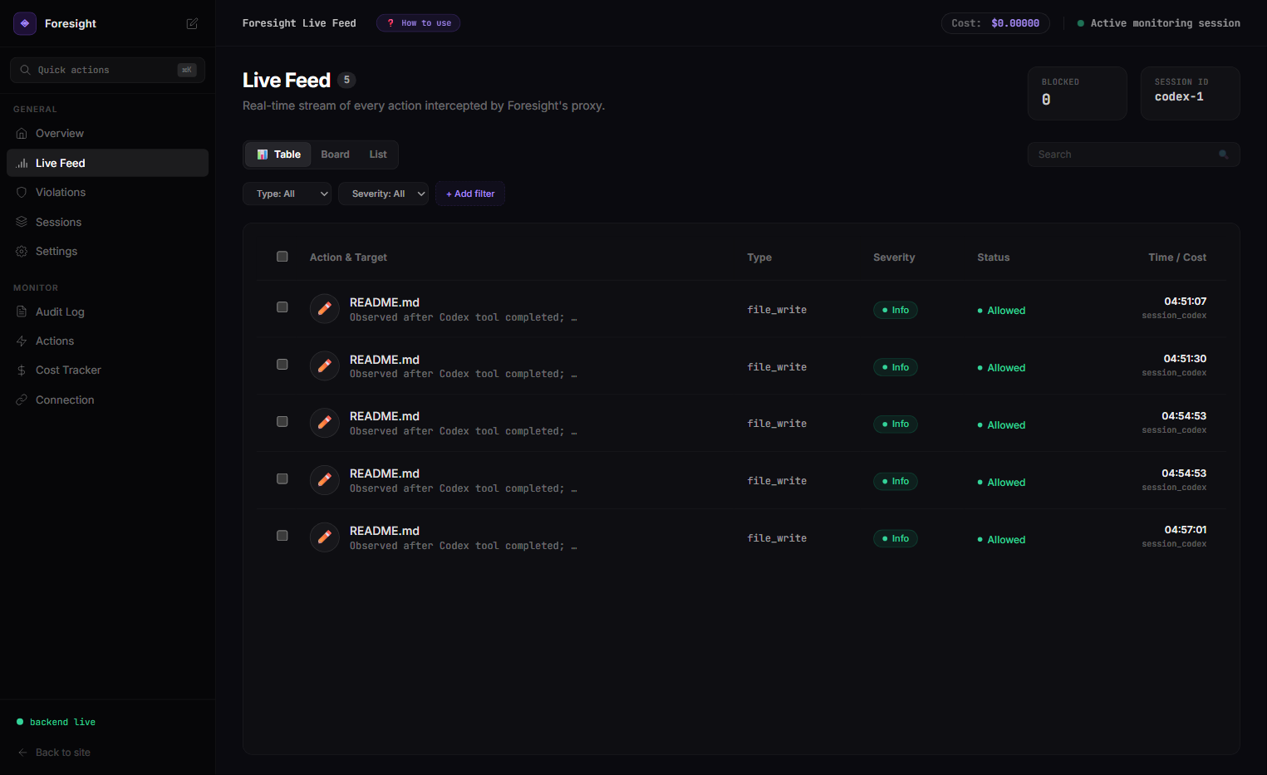Select Live Feed in the sidebar
Image resolution: width=1267 pixels, height=775 pixels.
[107, 163]
